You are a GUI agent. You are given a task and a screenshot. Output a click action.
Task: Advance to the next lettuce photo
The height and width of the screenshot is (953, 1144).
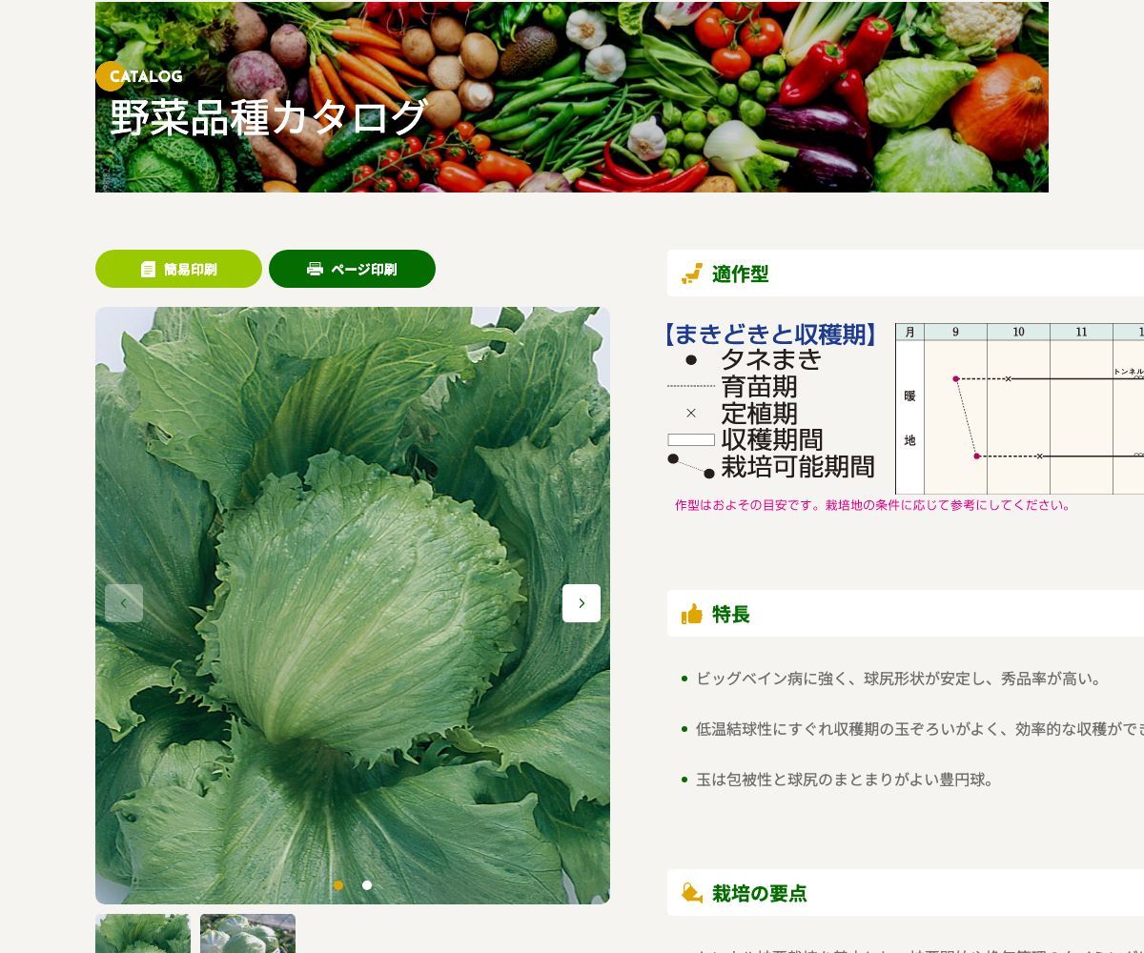[582, 603]
